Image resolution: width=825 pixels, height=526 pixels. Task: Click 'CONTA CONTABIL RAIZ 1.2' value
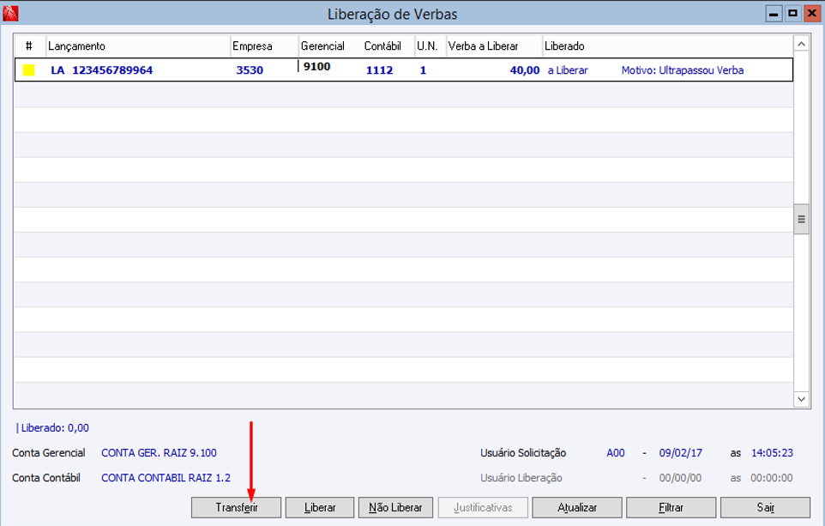(166, 478)
